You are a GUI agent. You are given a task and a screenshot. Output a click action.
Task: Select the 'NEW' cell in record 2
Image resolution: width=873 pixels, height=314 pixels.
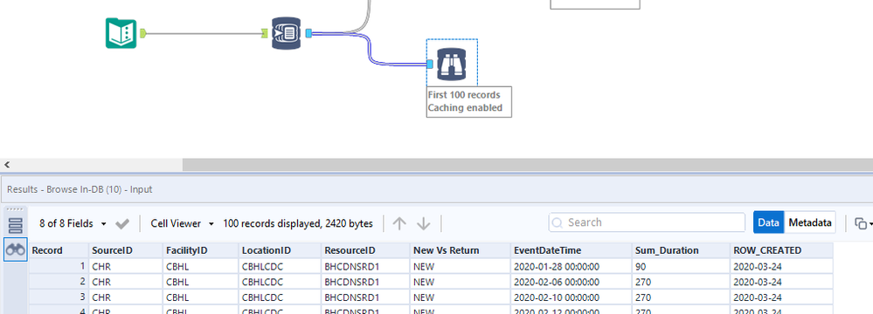pyautogui.click(x=461, y=283)
